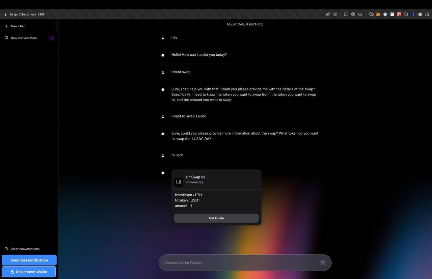Click the purple gradient edge of New conversation

tap(51, 38)
